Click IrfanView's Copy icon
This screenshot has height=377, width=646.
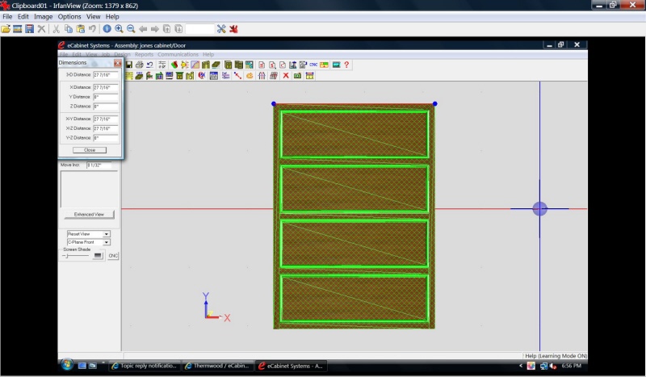[69, 29]
